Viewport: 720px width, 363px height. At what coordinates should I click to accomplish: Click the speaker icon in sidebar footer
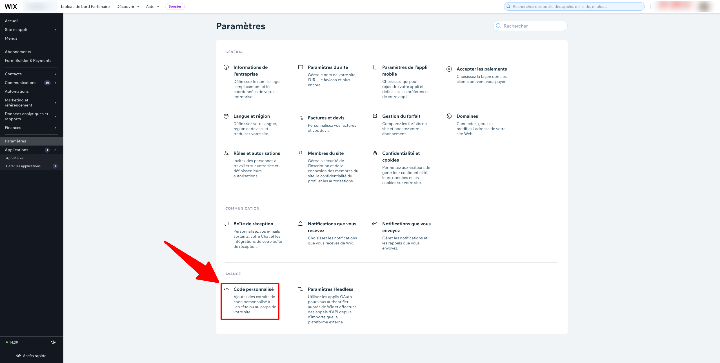point(53,342)
